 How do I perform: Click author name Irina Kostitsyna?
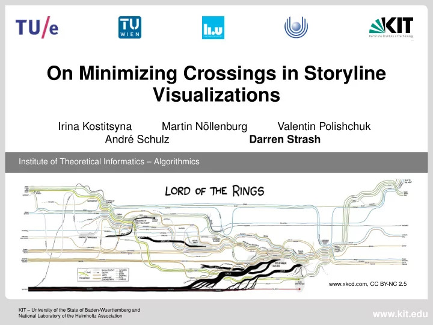click(95, 126)
